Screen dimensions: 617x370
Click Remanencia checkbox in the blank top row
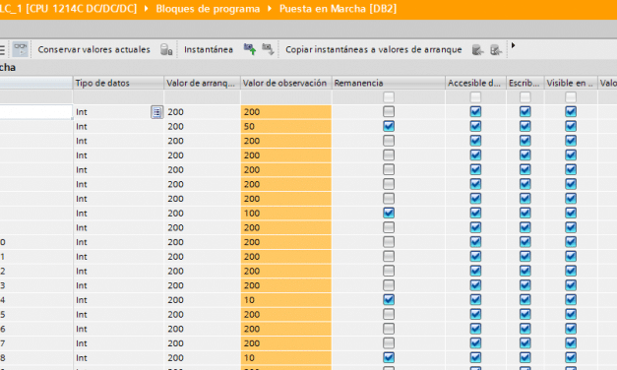pos(389,97)
